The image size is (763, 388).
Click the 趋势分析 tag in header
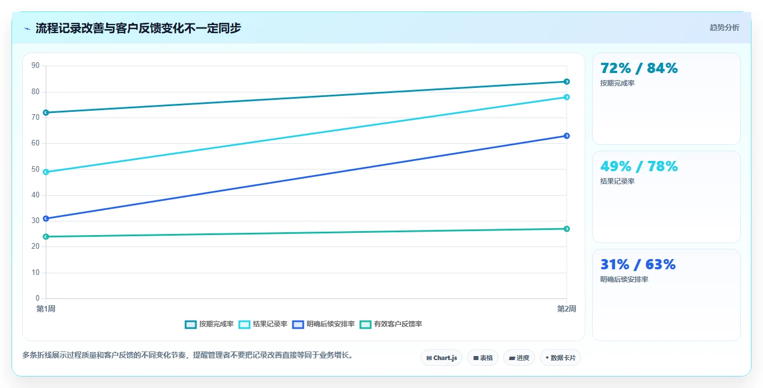pyautogui.click(x=724, y=27)
